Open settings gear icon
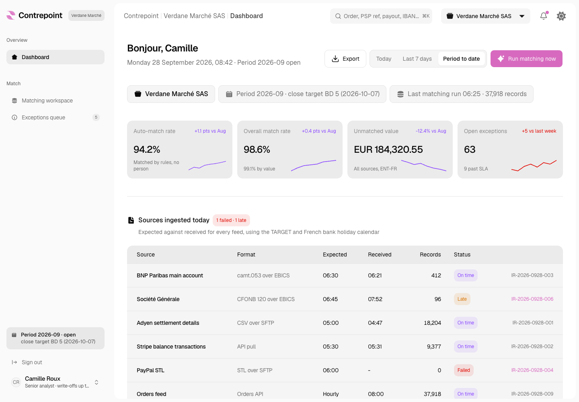The image size is (579, 402). 561,16
